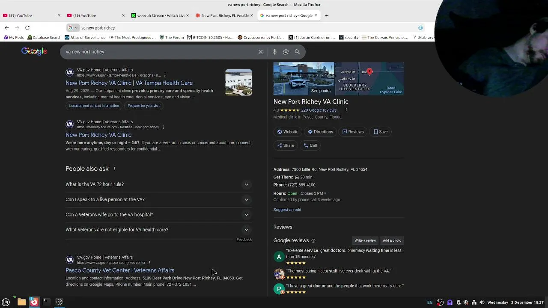The image size is (548, 308).
Task: Open OBS Studio from the taskbar
Action: point(60,302)
